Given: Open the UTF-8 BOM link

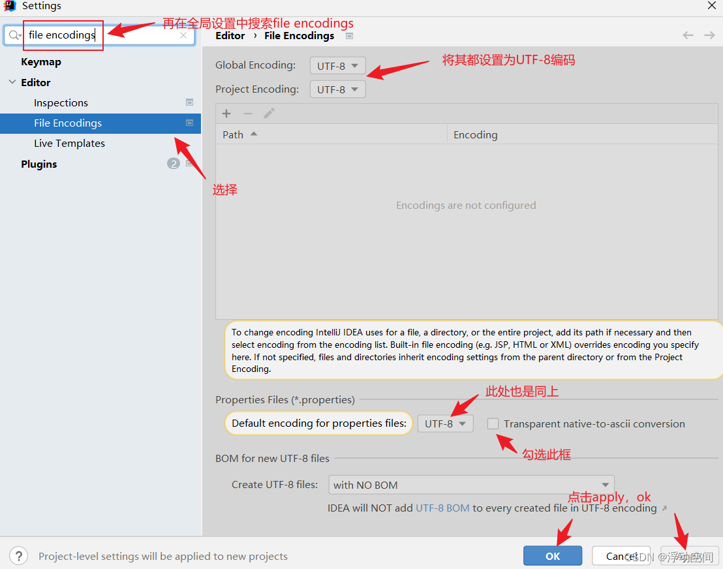Looking at the screenshot, I should [442, 508].
